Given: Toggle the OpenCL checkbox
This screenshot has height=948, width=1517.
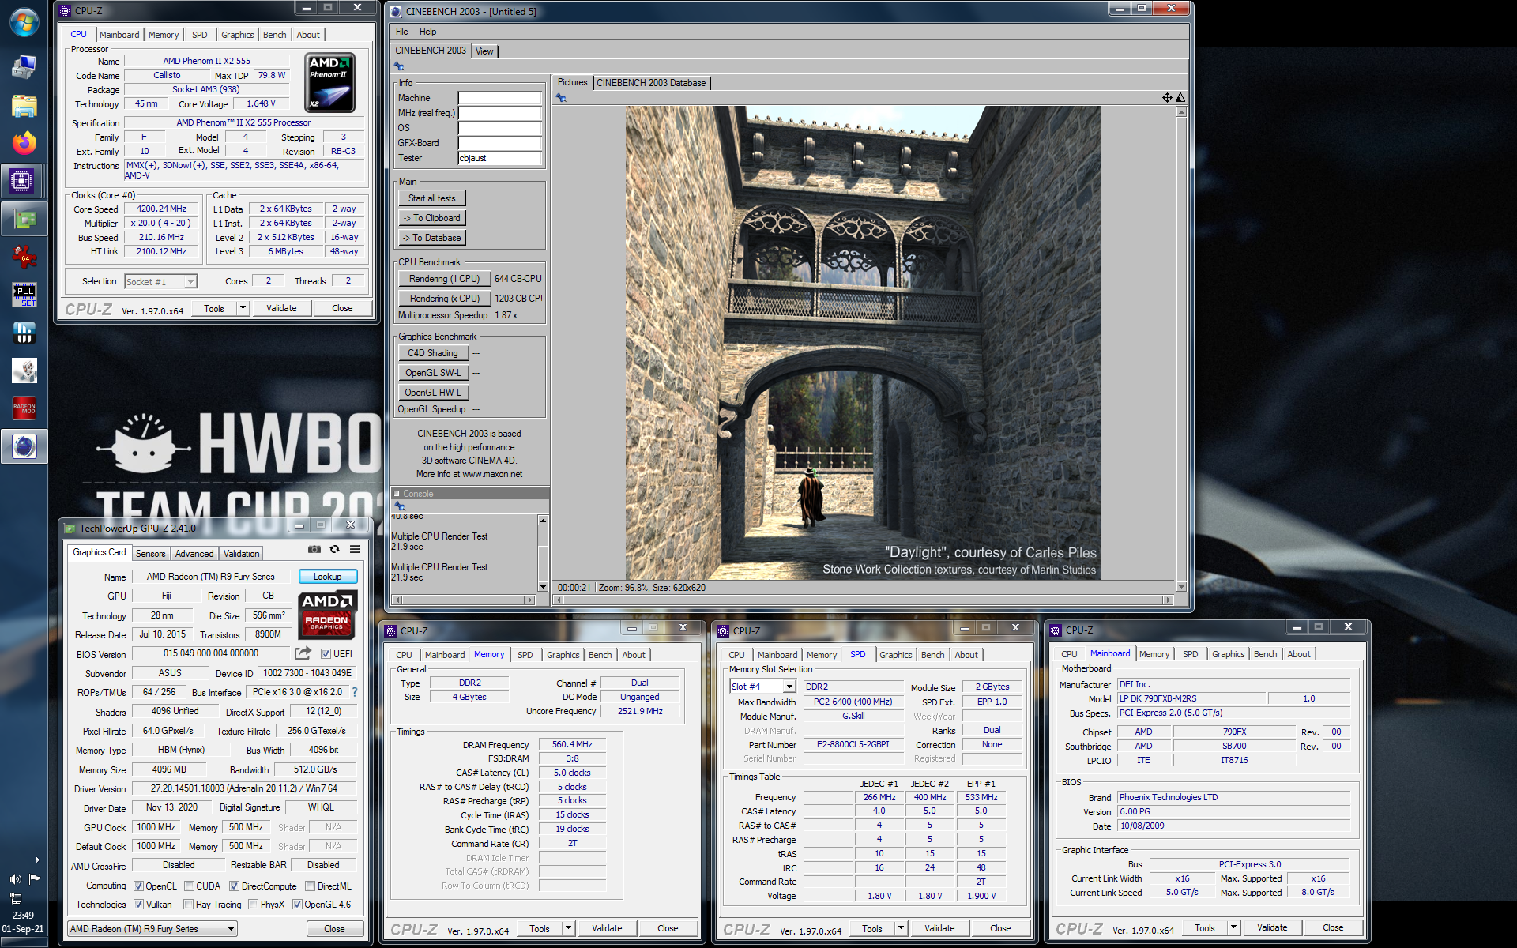Looking at the screenshot, I should [x=138, y=886].
